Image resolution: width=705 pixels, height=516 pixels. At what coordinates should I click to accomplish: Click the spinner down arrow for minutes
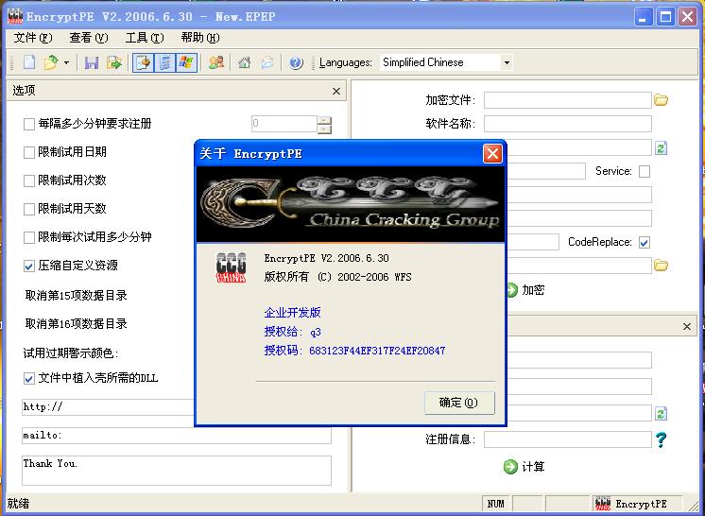(324, 129)
